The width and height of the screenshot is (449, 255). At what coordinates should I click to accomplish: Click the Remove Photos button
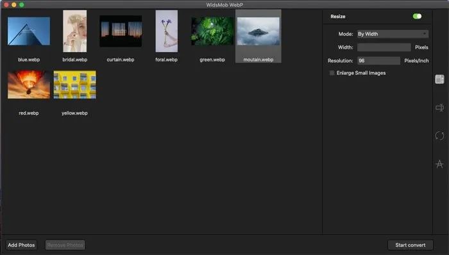point(65,245)
